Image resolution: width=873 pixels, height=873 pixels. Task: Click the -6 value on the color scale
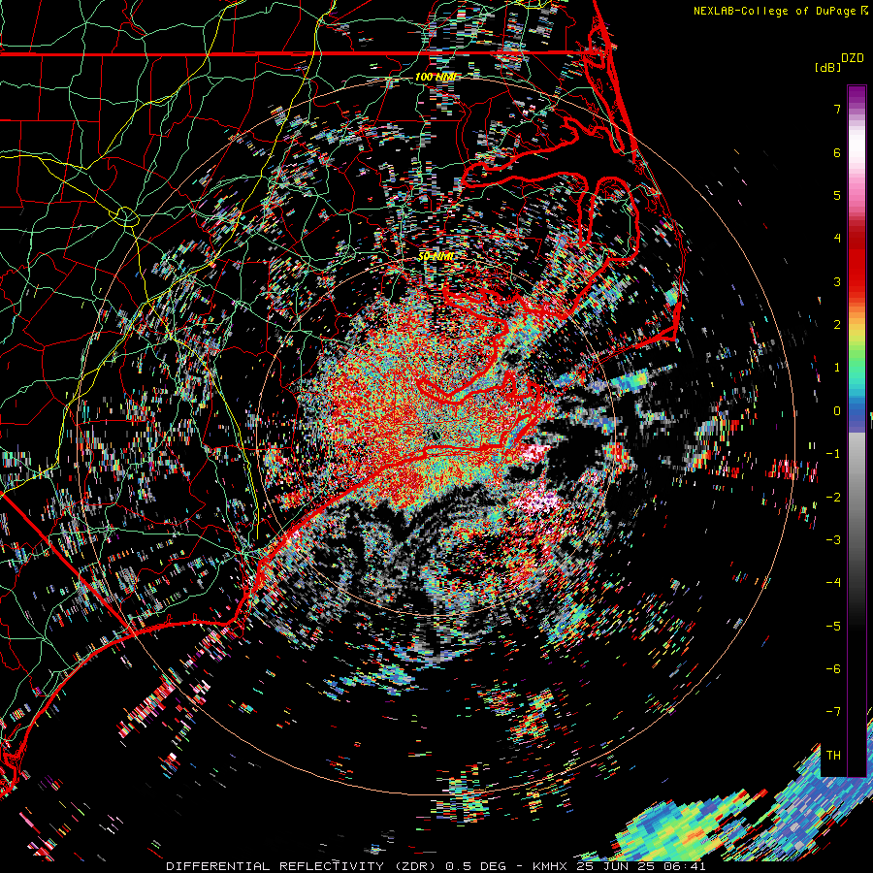(833, 669)
